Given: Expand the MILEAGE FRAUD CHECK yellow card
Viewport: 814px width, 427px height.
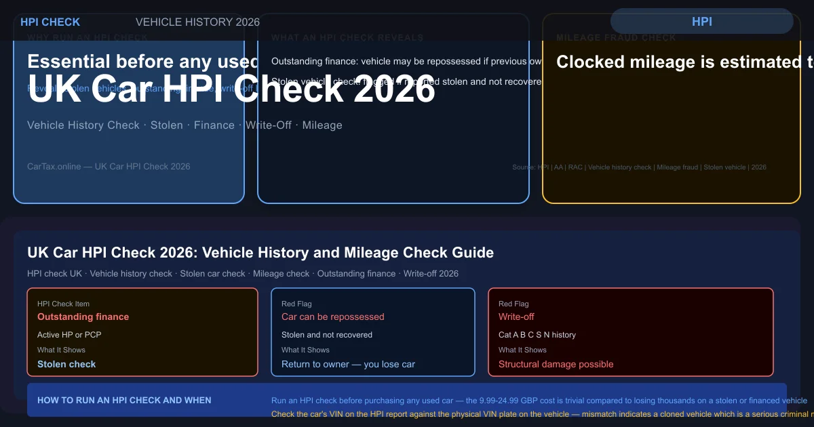Looking at the screenshot, I should [615, 37].
